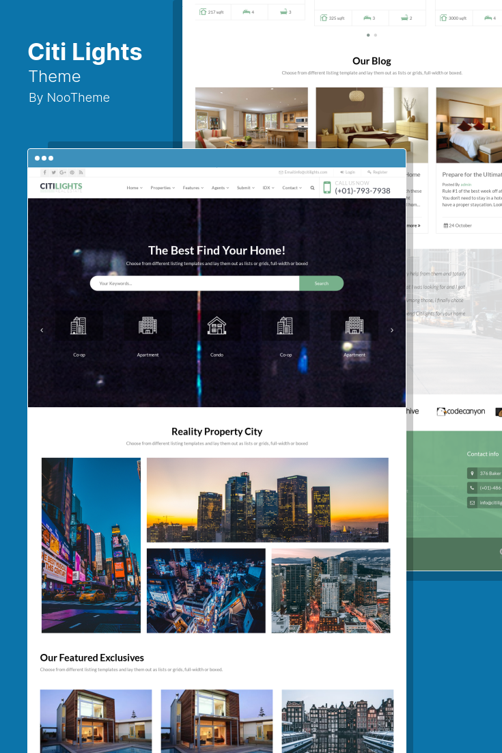Click the previous arrow of the property type carousel
Viewport: 502px width, 753px height.
[42, 330]
